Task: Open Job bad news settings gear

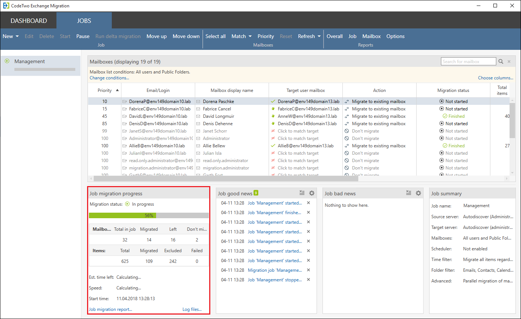Action: 418,193
